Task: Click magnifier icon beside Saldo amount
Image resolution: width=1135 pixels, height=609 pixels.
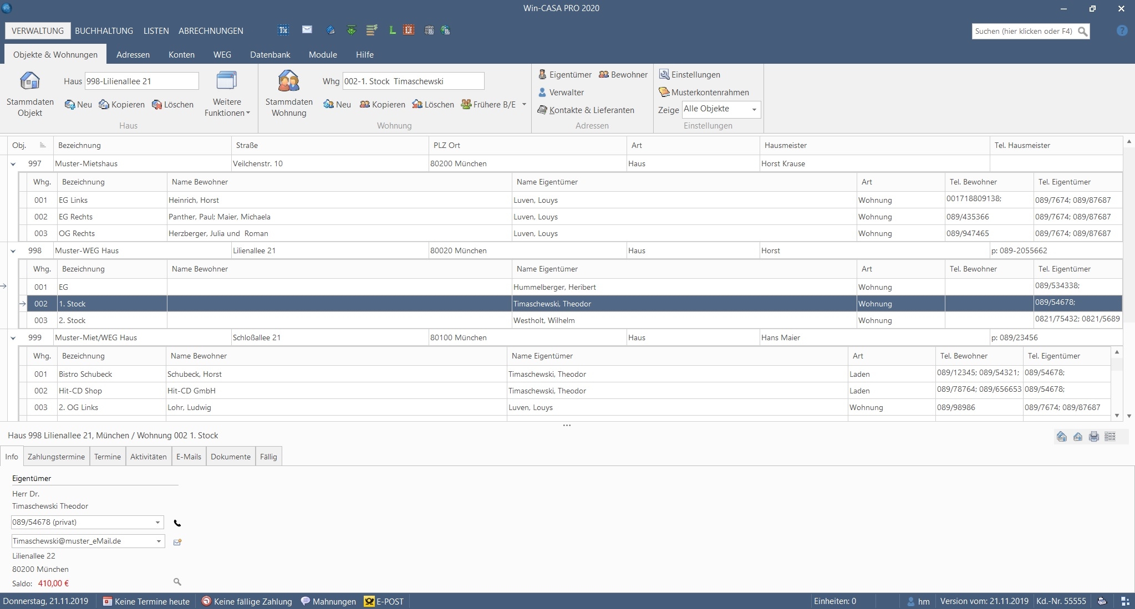Action: [177, 582]
